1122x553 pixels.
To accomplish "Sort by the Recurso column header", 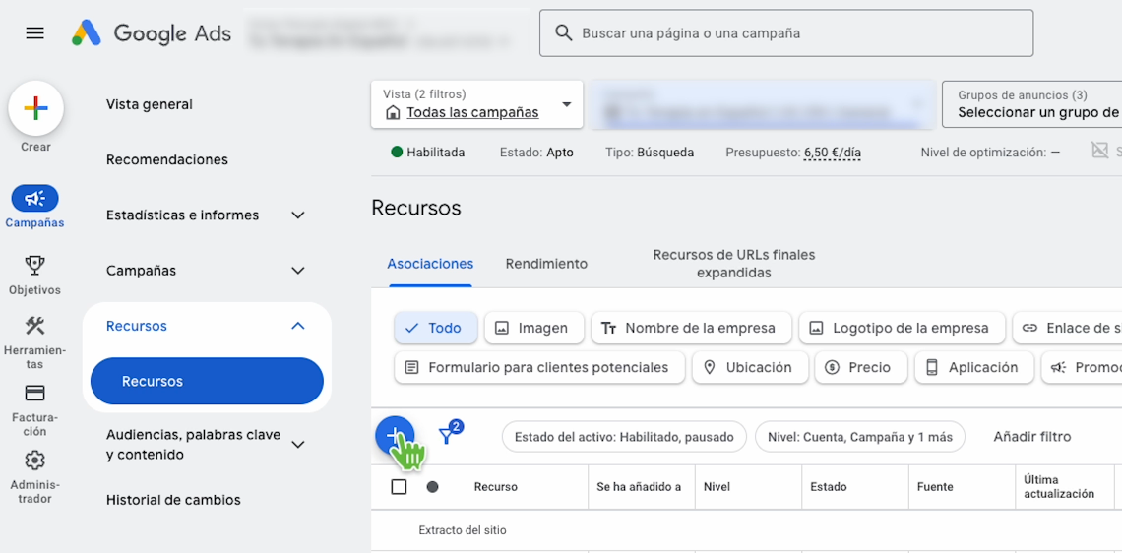I will click(x=495, y=487).
